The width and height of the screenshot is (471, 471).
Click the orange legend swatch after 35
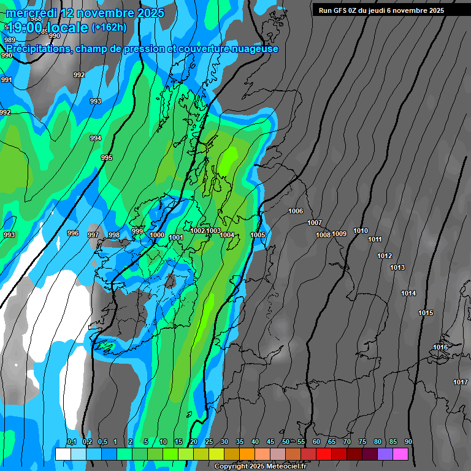pyautogui.click(x=247, y=454)
